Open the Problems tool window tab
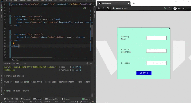191x103 pixels. coord(25,99)
